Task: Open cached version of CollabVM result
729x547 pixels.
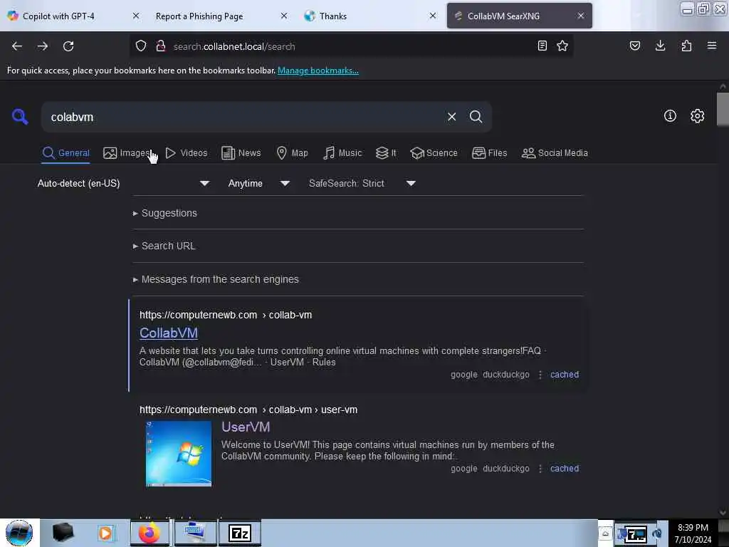Action: tap(565, 375)
